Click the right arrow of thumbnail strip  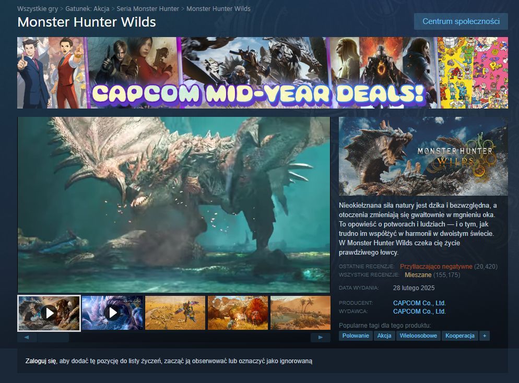[321, 338]
